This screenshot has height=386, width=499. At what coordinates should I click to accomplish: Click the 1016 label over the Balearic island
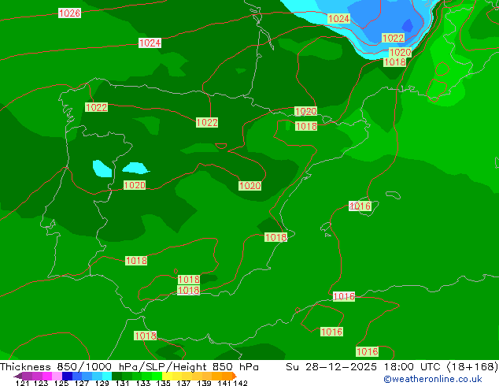(x=360, y=206)
